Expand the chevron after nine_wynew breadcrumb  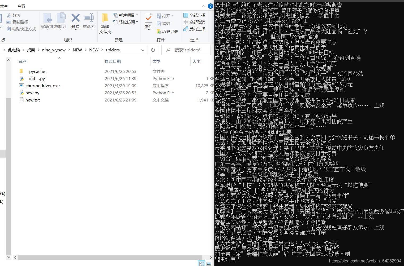[69, 50]
